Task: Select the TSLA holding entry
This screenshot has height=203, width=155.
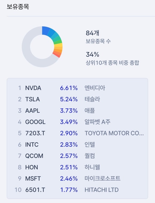Action: tap(77, 99)
